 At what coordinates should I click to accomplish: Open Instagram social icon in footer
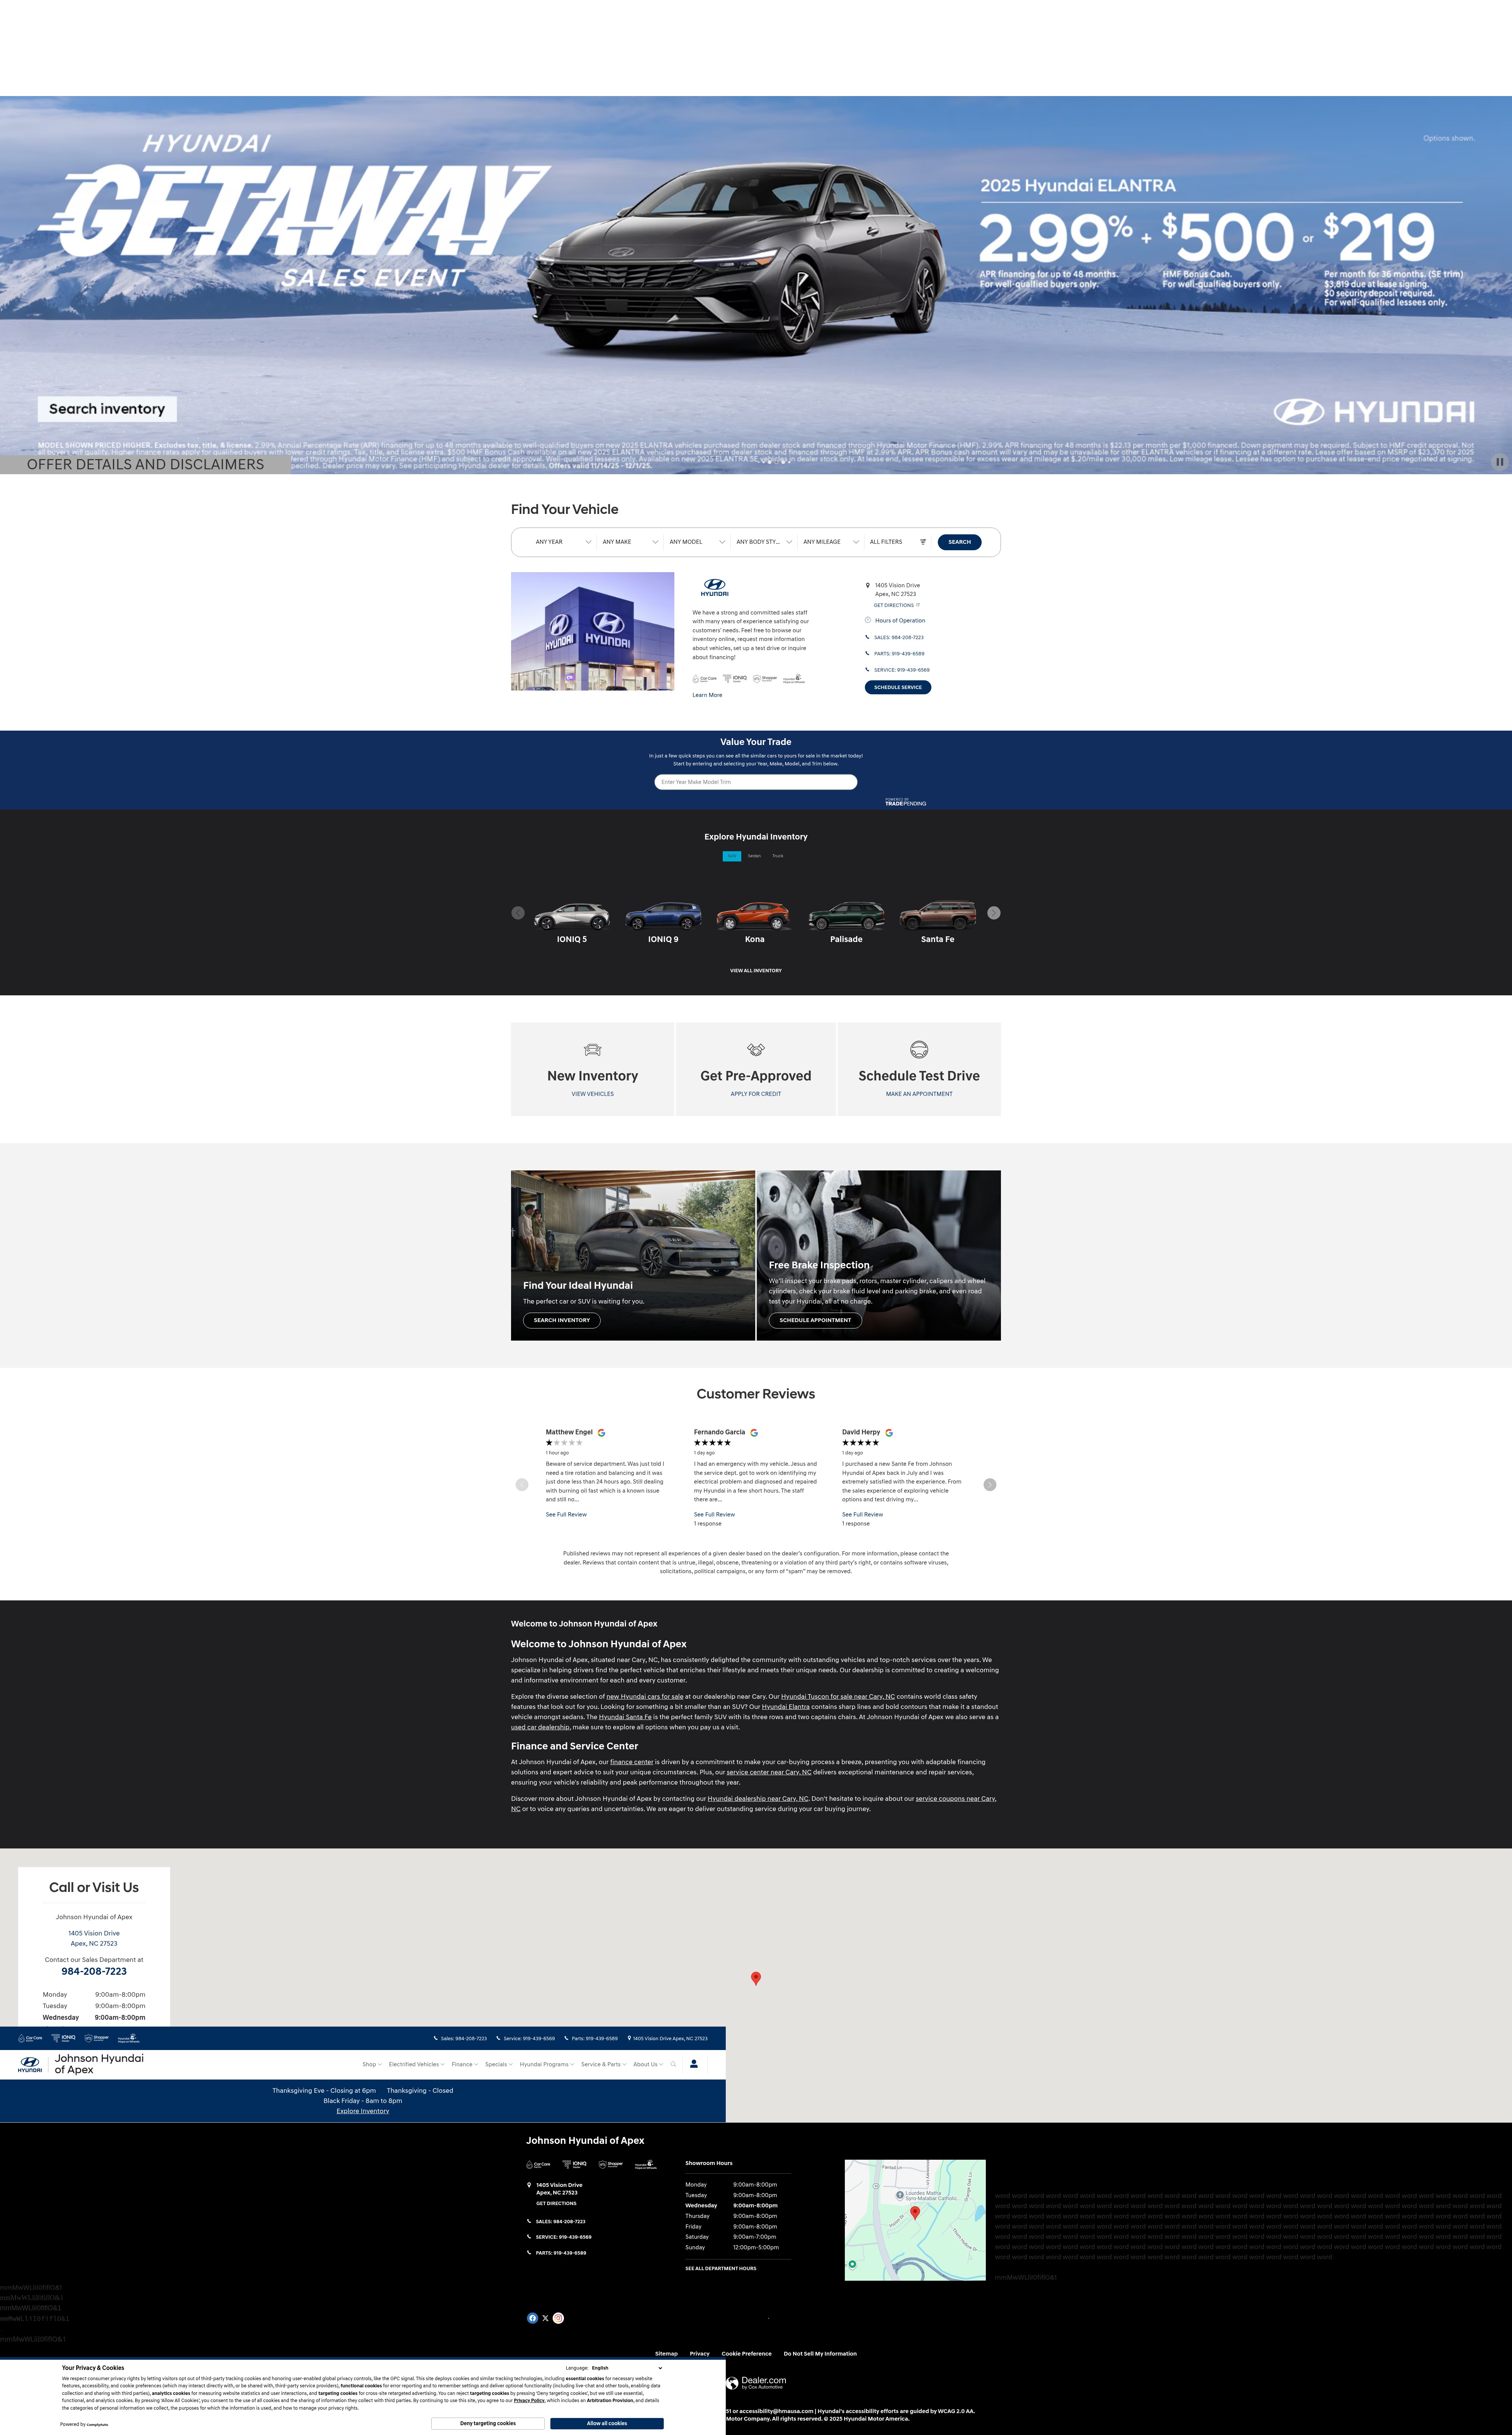coord(558,2318)
